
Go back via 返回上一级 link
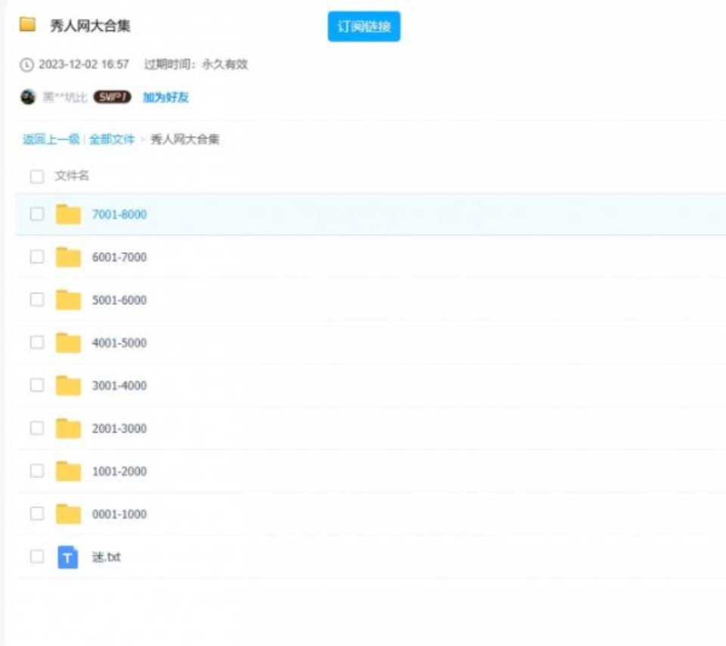(51, 139)
